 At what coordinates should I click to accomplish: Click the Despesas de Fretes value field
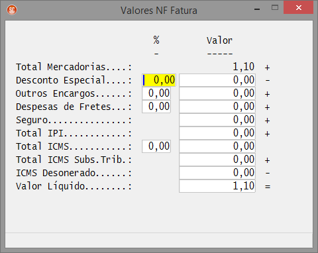217,107
